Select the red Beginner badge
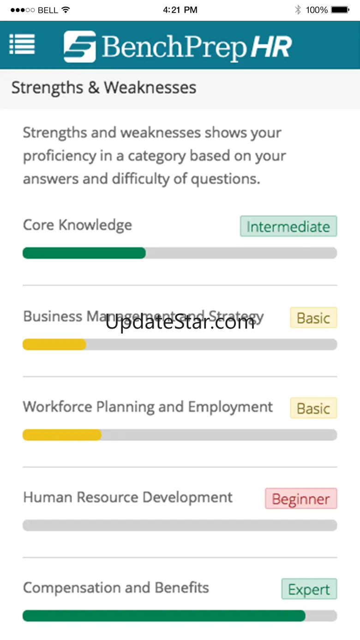360x640 pixels. coord(301,499)
